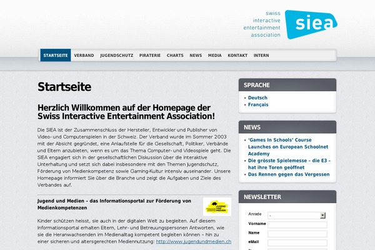Screen dimensions: 375x250
Task: Go to the Startseite menu item
Action: (56, 55)
